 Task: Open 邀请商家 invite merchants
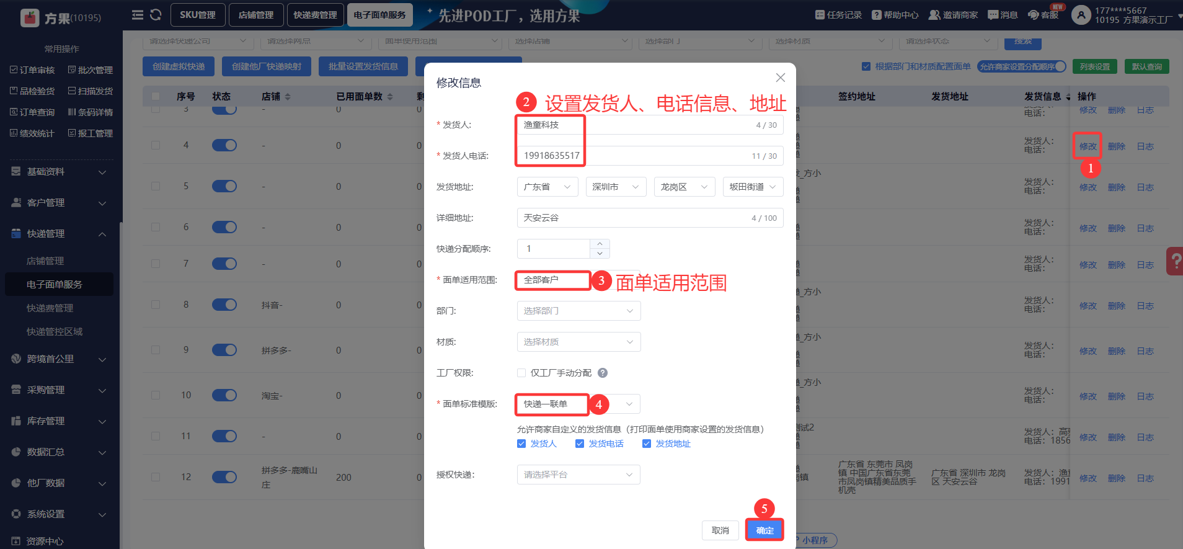click(x=953, y=15)
